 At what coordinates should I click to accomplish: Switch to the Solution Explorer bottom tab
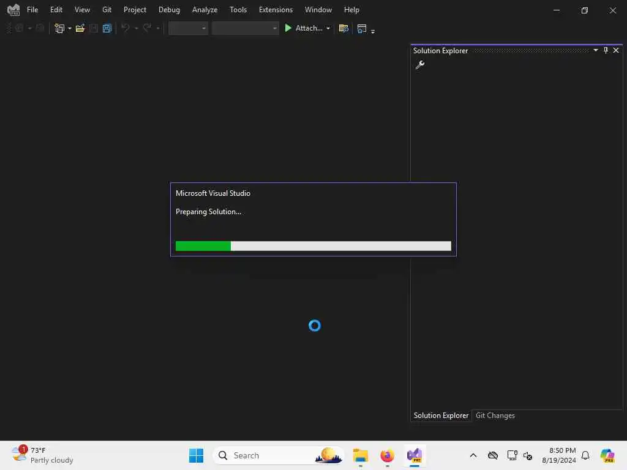coord(441,416)
